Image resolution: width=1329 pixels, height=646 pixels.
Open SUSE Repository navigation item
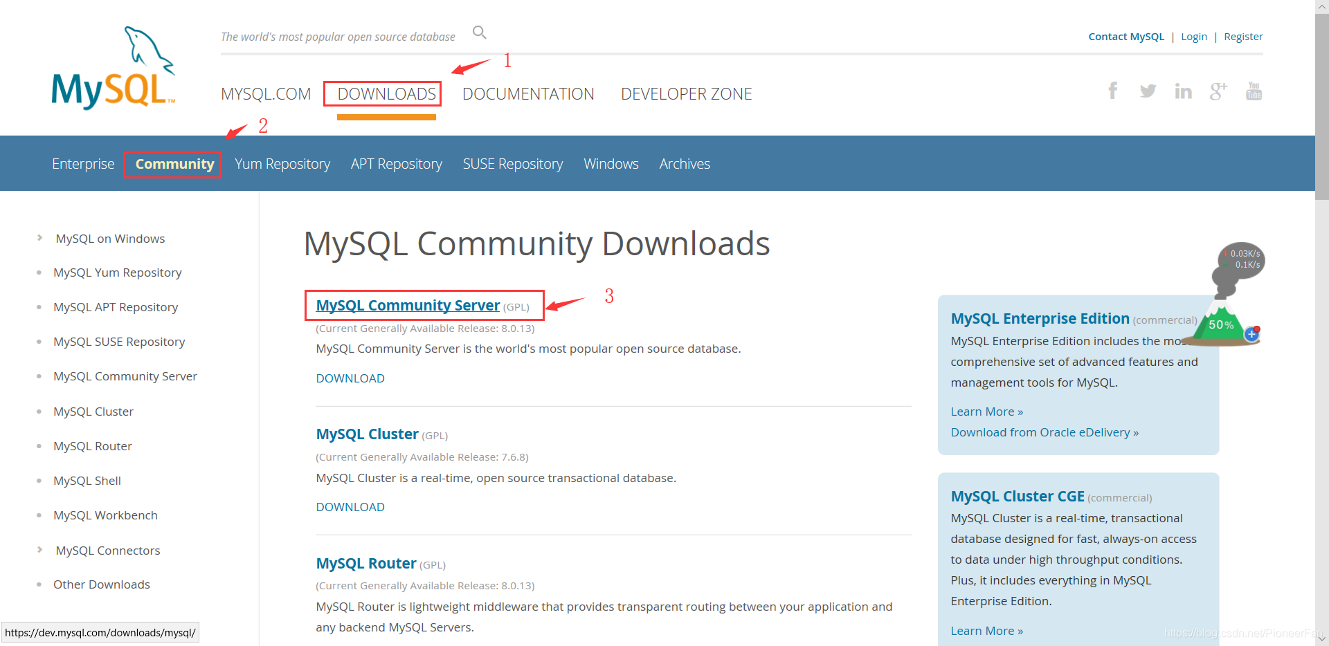pyautogui.click(x=513, y=164)
